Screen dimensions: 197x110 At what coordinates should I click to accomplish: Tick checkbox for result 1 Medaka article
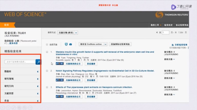click(47, 52)
